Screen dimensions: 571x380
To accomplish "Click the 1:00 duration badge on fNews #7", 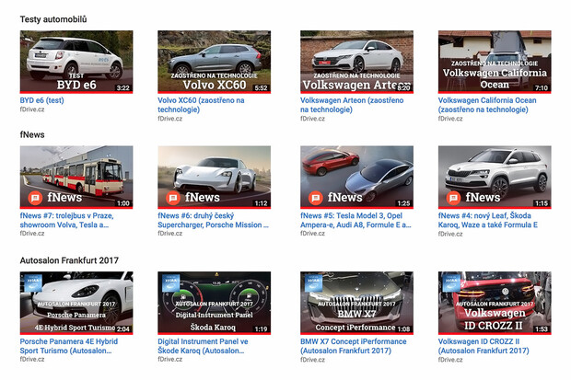I will click(122, 203).
